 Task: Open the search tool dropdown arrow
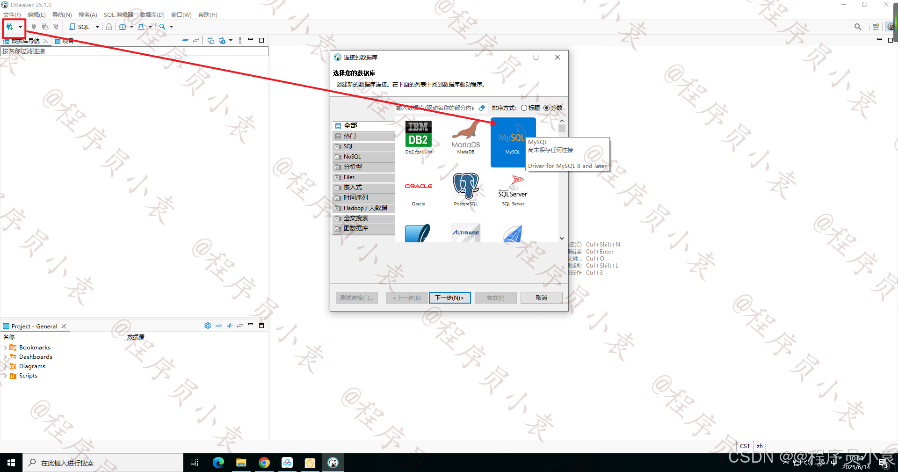(x=171, y=27)
